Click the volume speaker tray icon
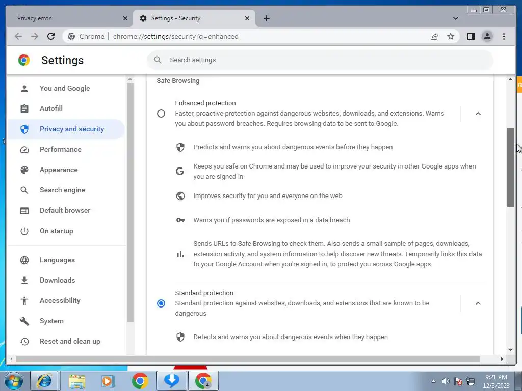The height and width of the screenshot is (391, 522). 446,381
